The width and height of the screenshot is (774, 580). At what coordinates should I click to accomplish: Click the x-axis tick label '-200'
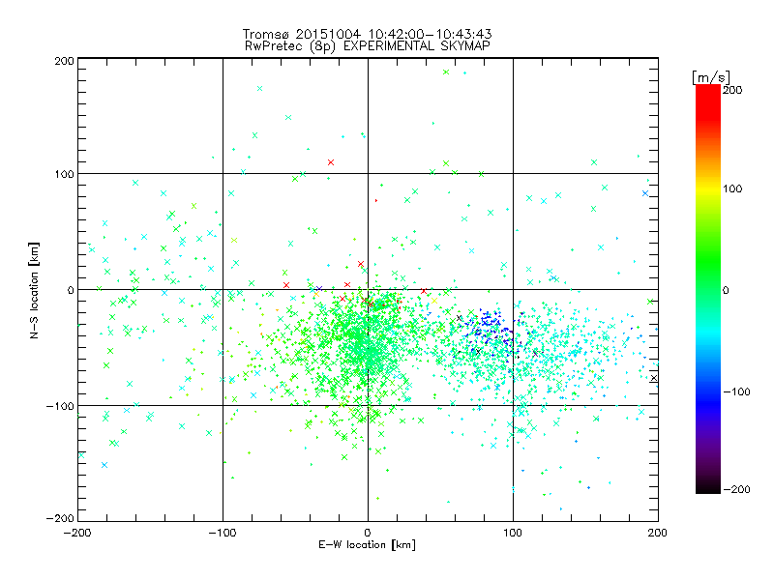click(x=77, y=533)
